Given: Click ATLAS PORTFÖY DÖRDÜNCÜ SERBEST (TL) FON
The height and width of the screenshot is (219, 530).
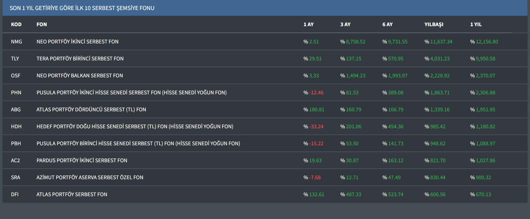Looking at the screenshot, I should tap(91, 110).
